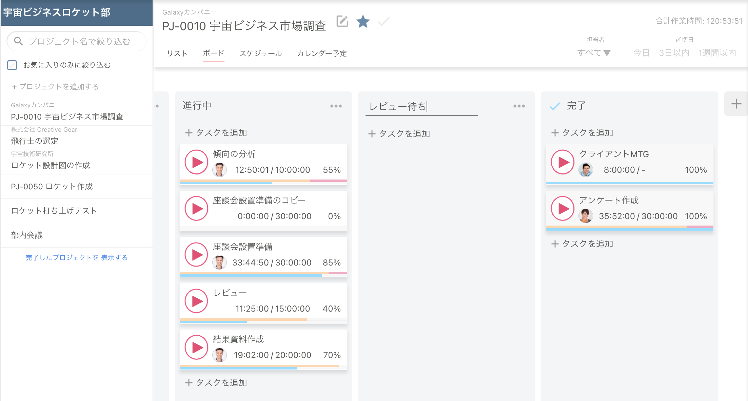Click the edit project pencil icon

click(342, 22)
